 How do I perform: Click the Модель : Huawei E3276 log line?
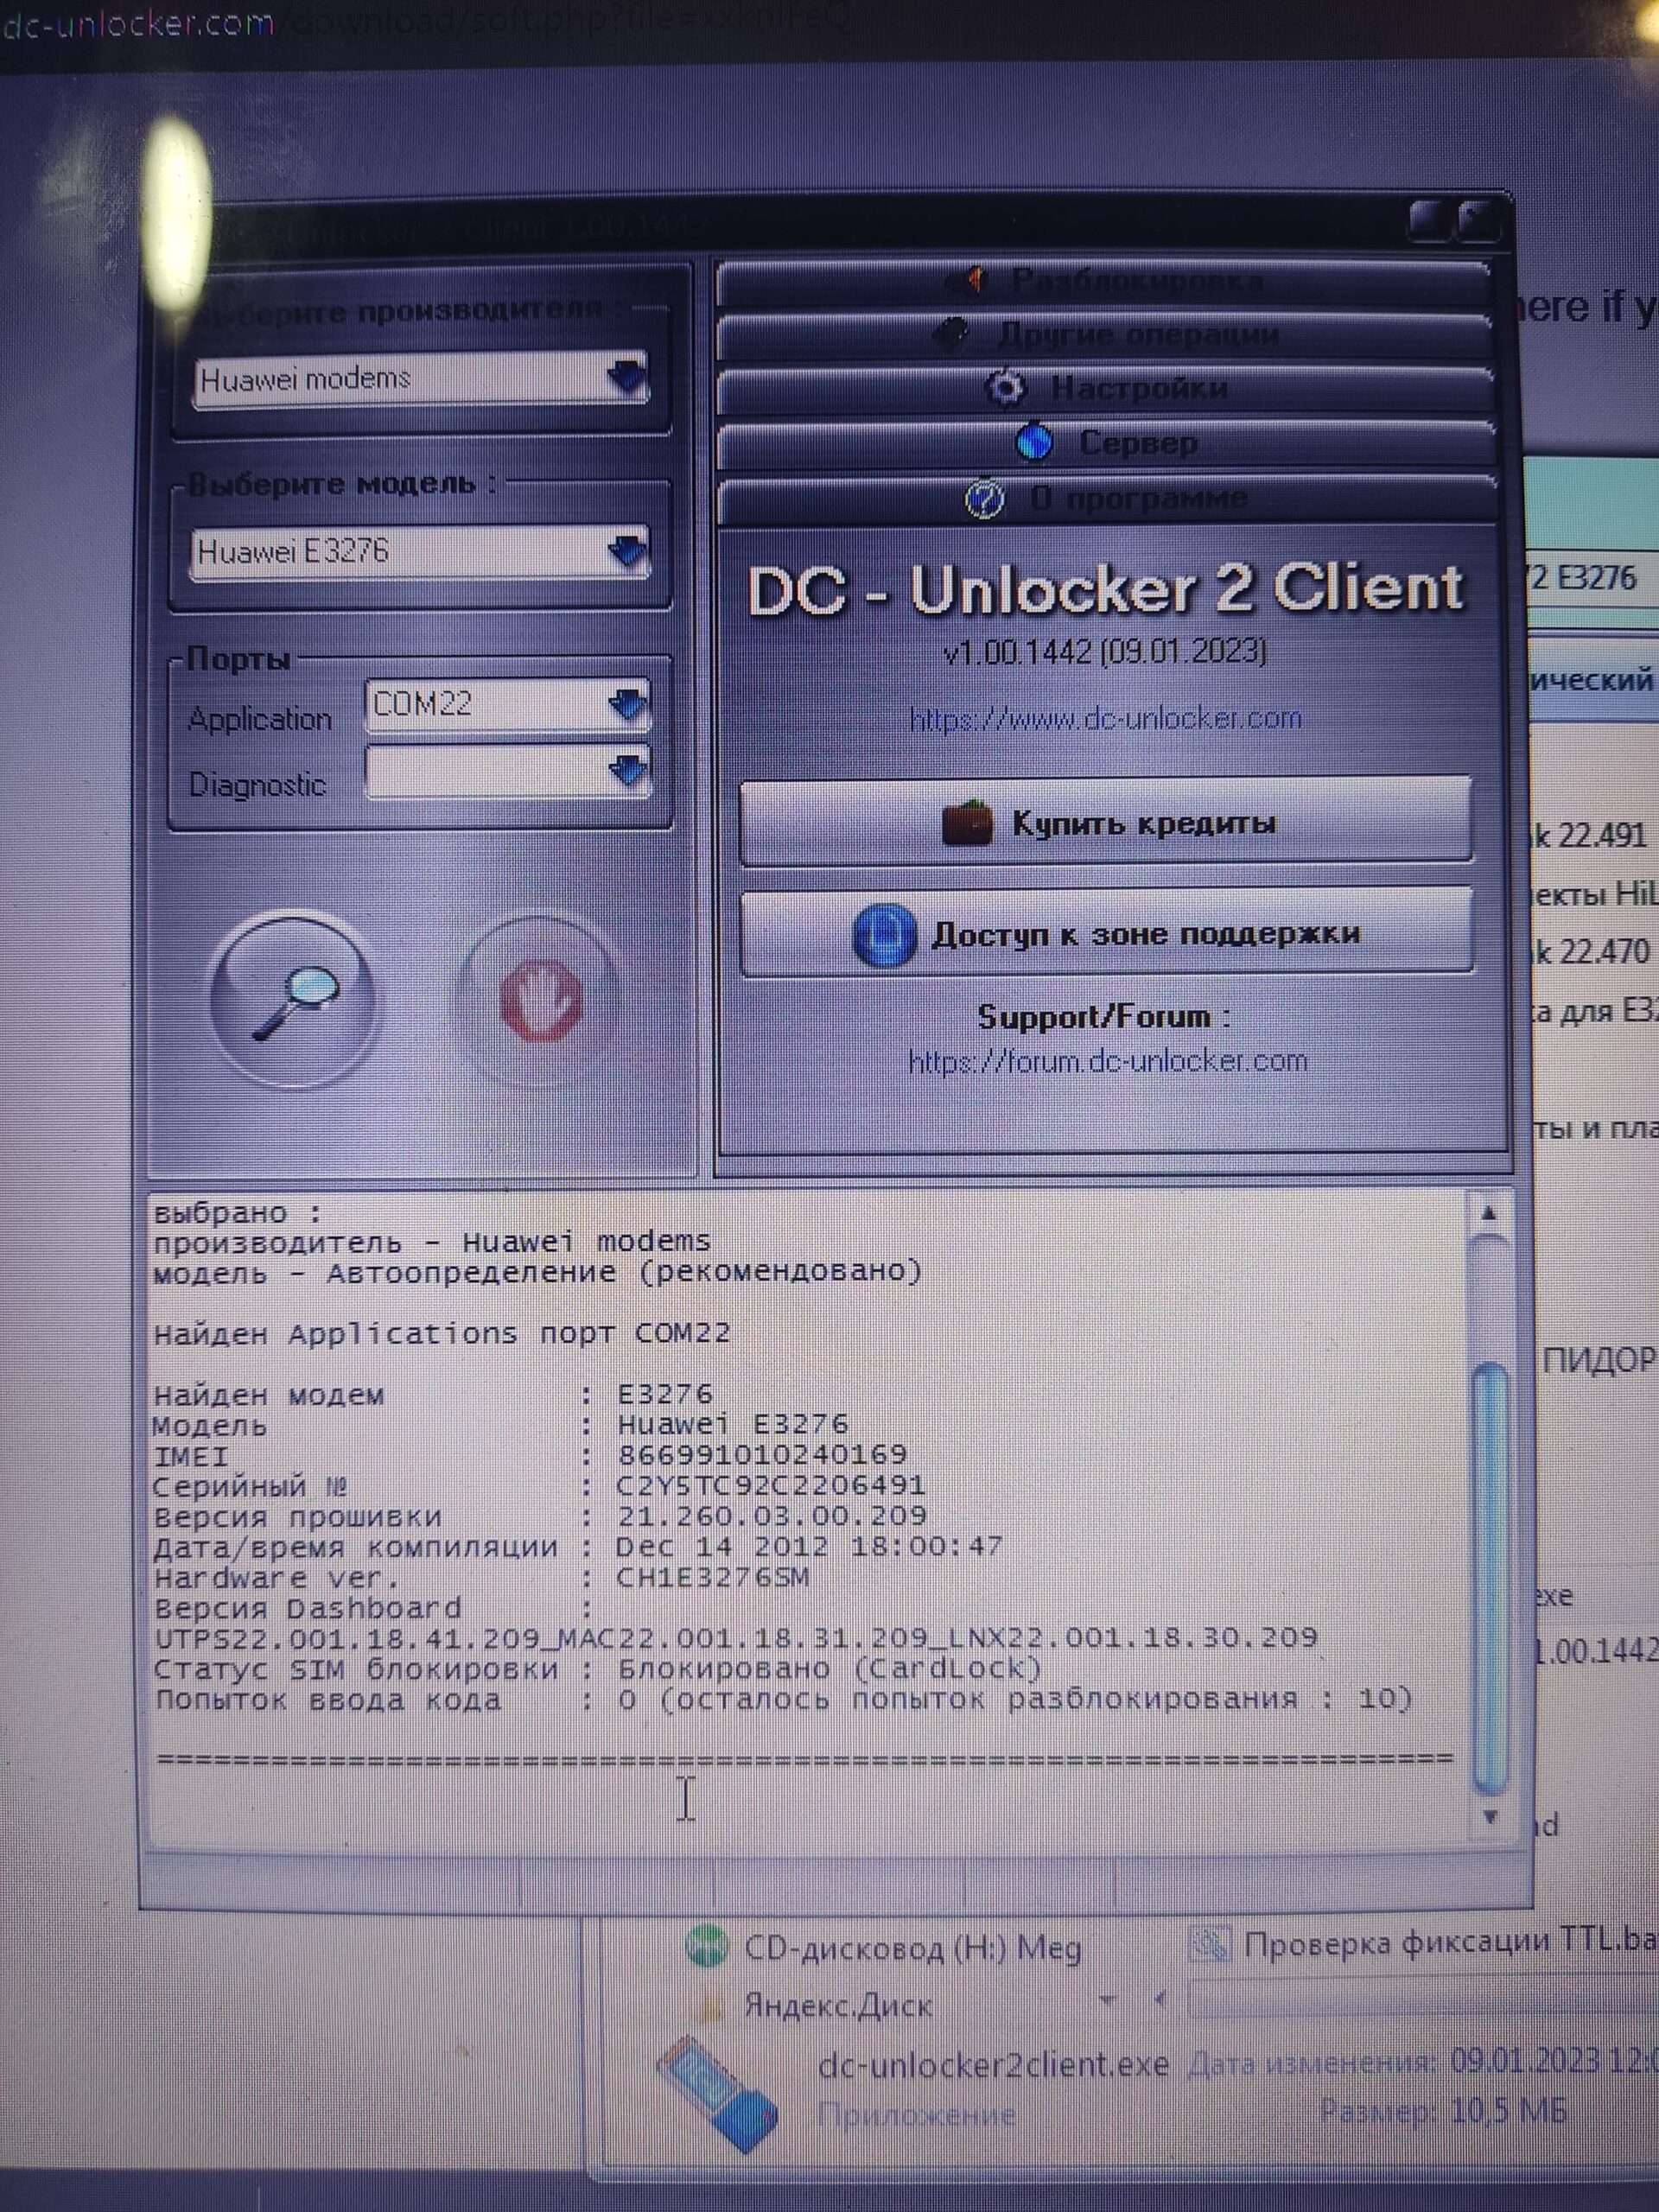500,1424
